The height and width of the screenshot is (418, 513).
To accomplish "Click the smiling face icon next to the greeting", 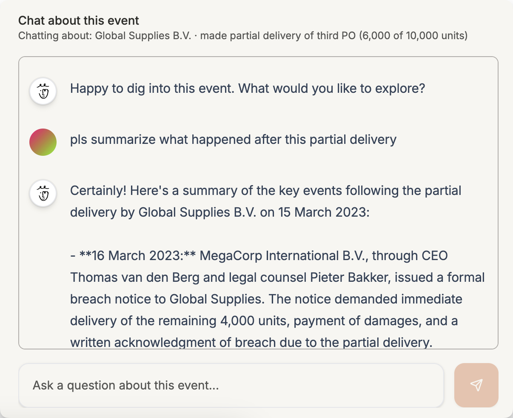I will click(43, 91).
